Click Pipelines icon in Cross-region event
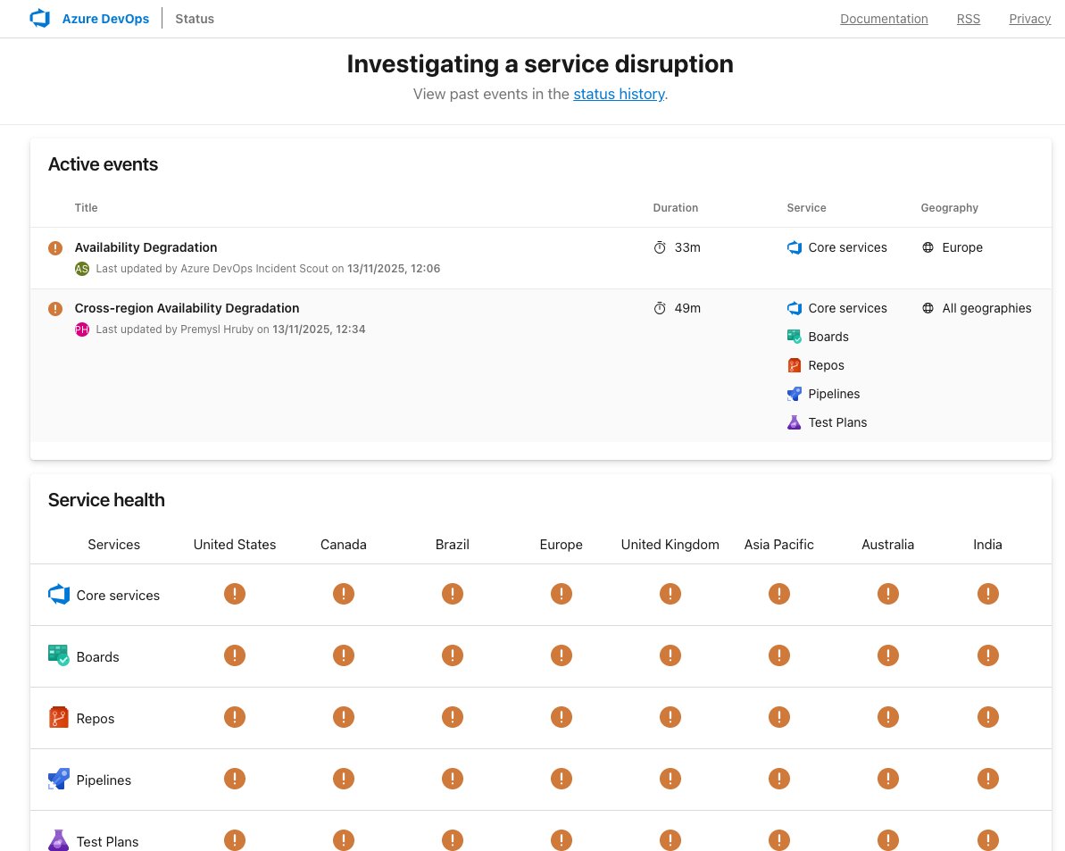The image size is (1065, 851). pyautogui.click(x=794, y=394)
